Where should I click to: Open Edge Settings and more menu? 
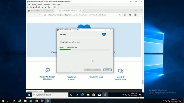click(141, 15)
